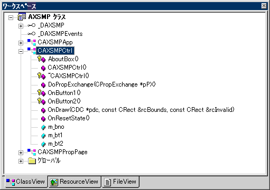Collapse the CAXSMPCtrl class node

tap(21, 51)
